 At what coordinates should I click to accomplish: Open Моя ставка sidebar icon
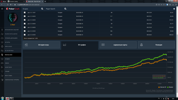tap(2, 76)
